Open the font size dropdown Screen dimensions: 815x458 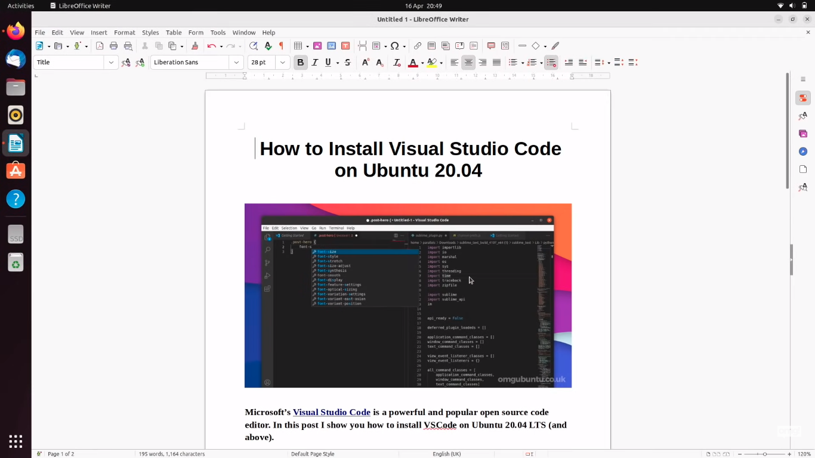pos(283,63)
